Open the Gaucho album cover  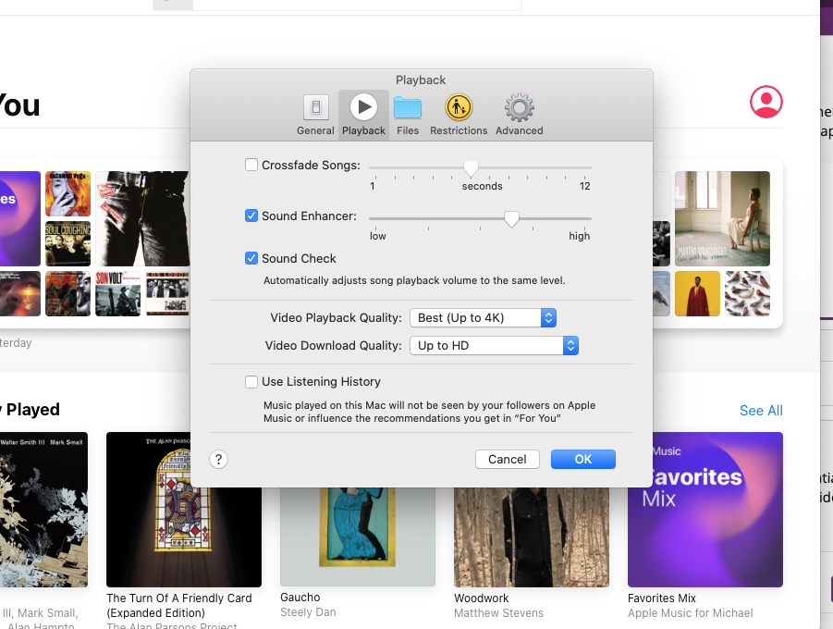[358, 536]
